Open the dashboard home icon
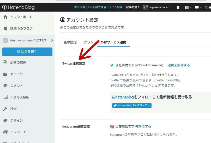211x143 pixels. (x=5, y=17)
